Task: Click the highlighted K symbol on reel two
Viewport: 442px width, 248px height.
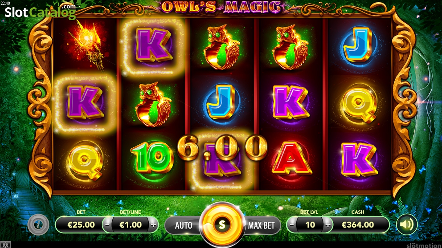Action: click(153, 44)
